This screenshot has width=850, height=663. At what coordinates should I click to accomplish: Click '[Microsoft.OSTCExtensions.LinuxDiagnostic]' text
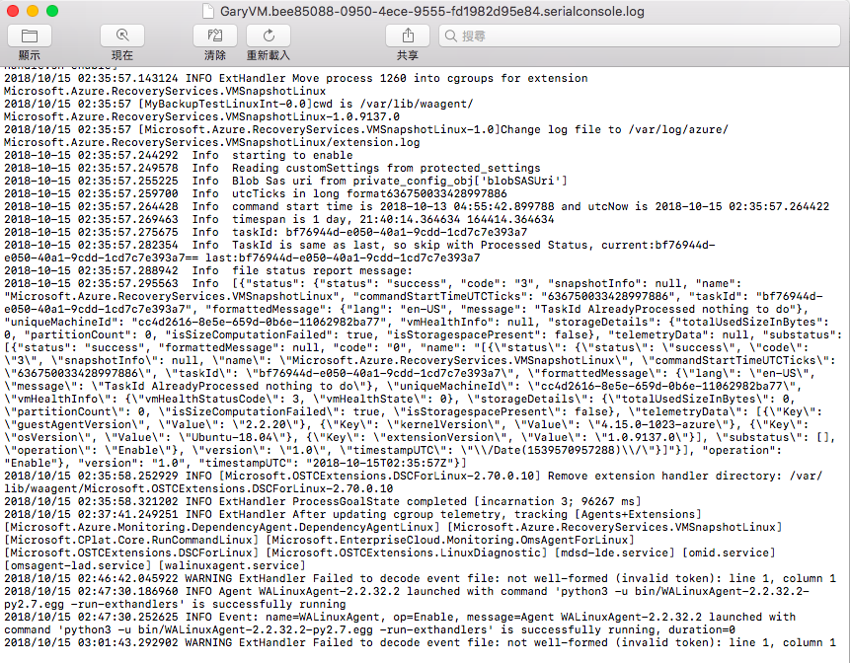coord(406,553)
